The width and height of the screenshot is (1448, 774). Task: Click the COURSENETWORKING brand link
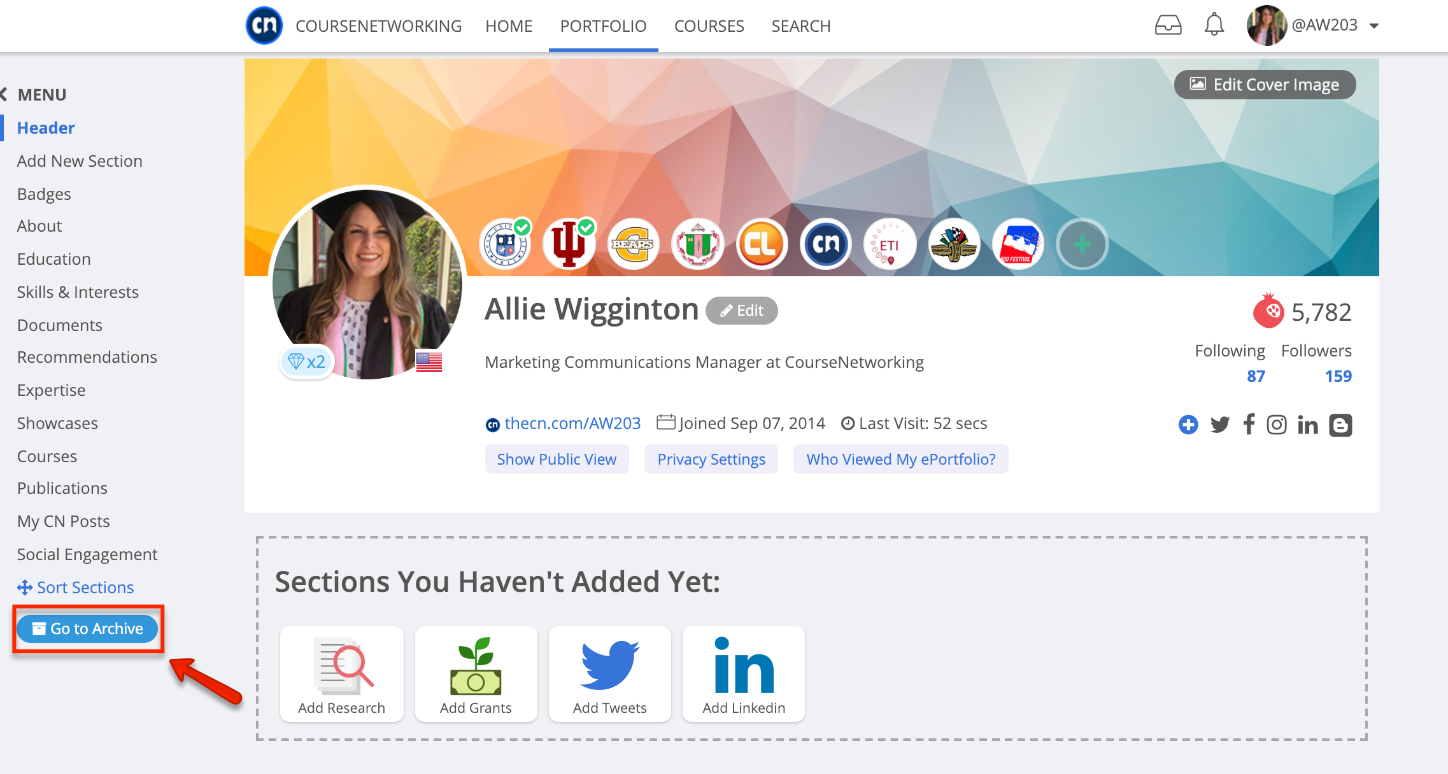[378, 26]
